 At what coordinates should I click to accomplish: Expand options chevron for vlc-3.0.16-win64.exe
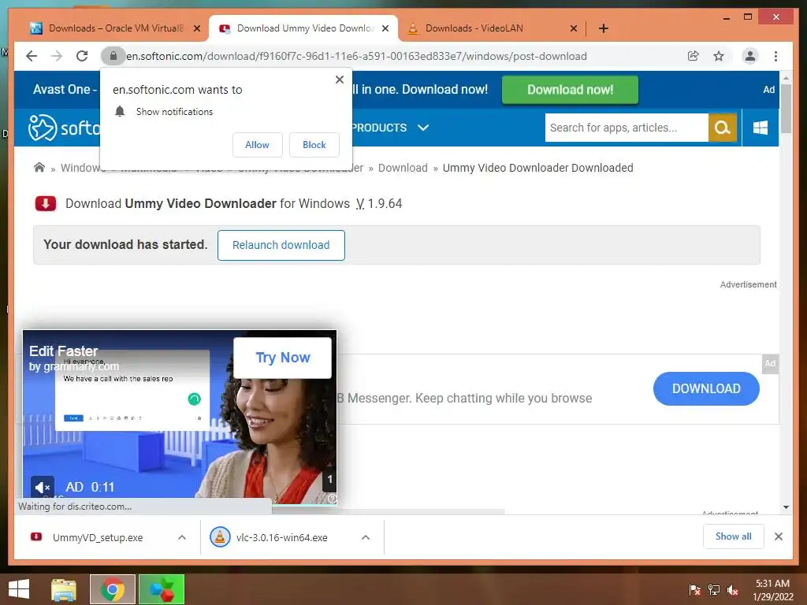[366, 537]
